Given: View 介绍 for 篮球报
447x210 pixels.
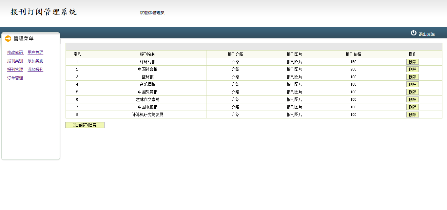Looking at the screenshot, I should pyautogui.click(x=236, y=77).
